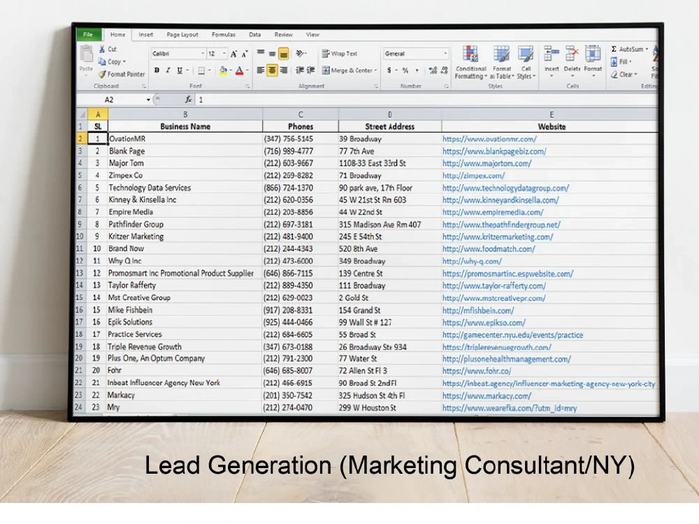Select Top Align icon

(261, 54)
